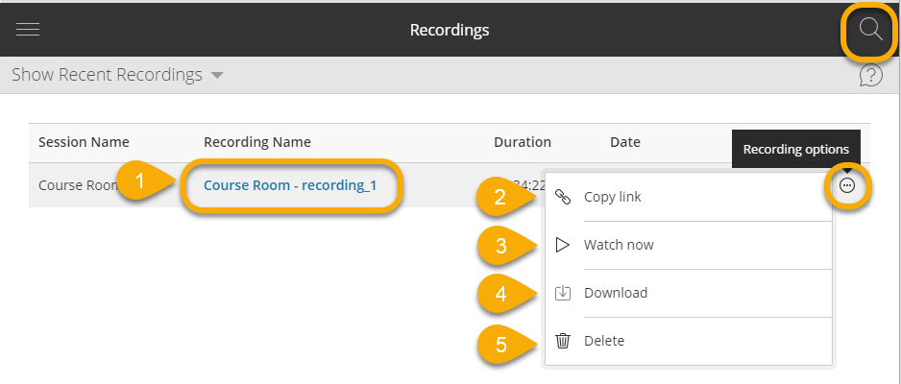Select Watch now in the recording menu
Screen dimensions: 901x384
tap(619, 245)
